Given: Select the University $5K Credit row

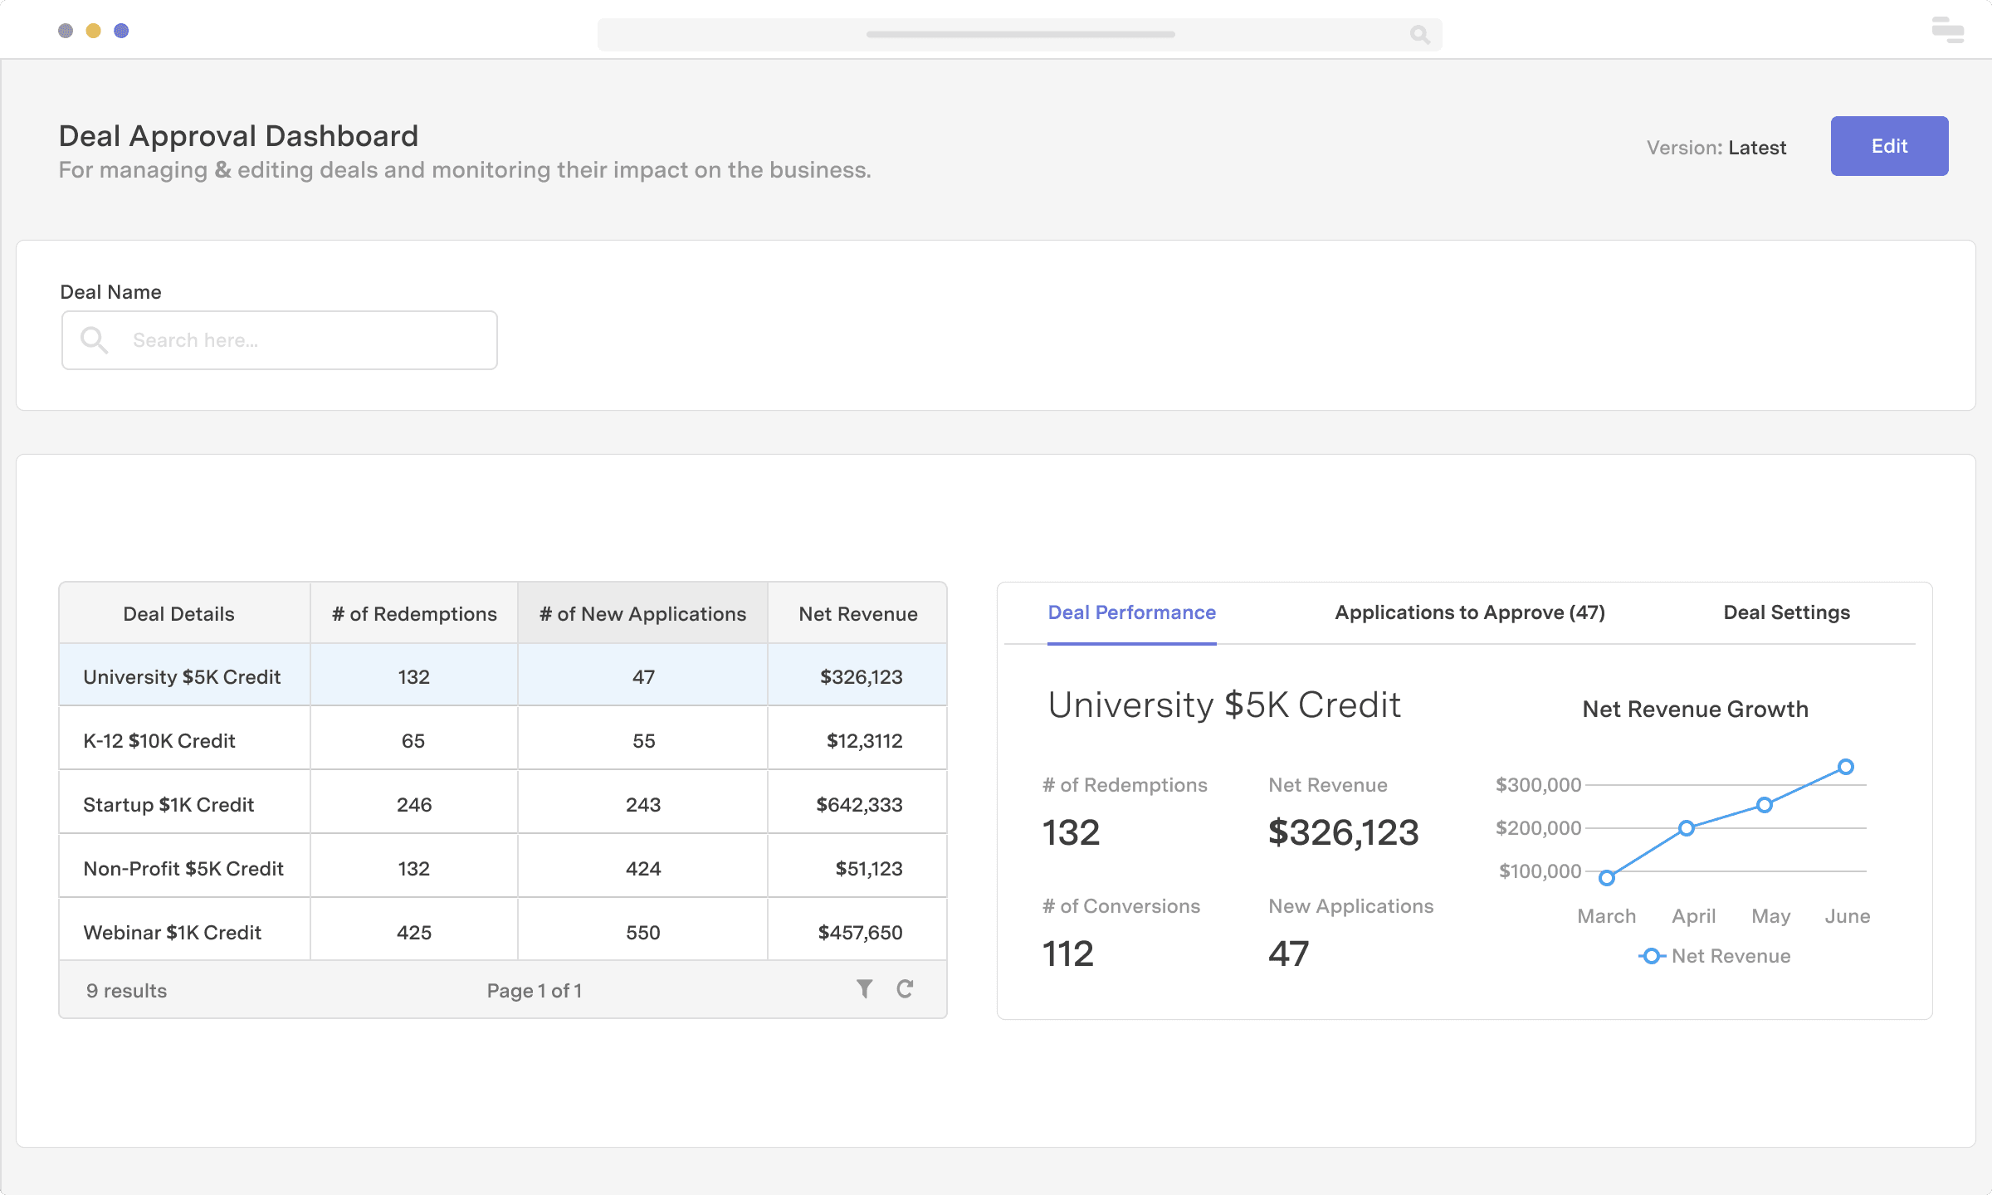Looking at the screenshot, I should pyautogui.click(x=182, y=676).
